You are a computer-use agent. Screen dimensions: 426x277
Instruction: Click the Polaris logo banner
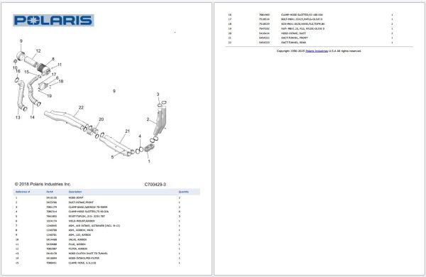53,21
